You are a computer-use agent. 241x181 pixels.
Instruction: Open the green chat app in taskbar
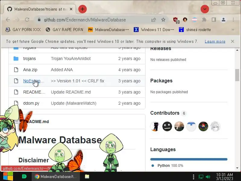click(24, 176)
